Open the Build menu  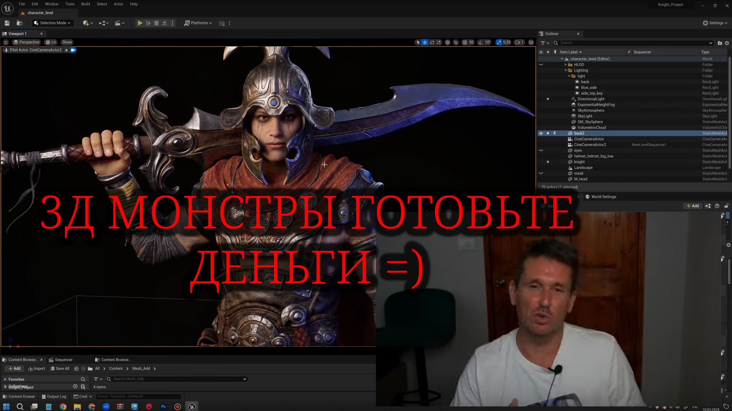pos(86,4)
